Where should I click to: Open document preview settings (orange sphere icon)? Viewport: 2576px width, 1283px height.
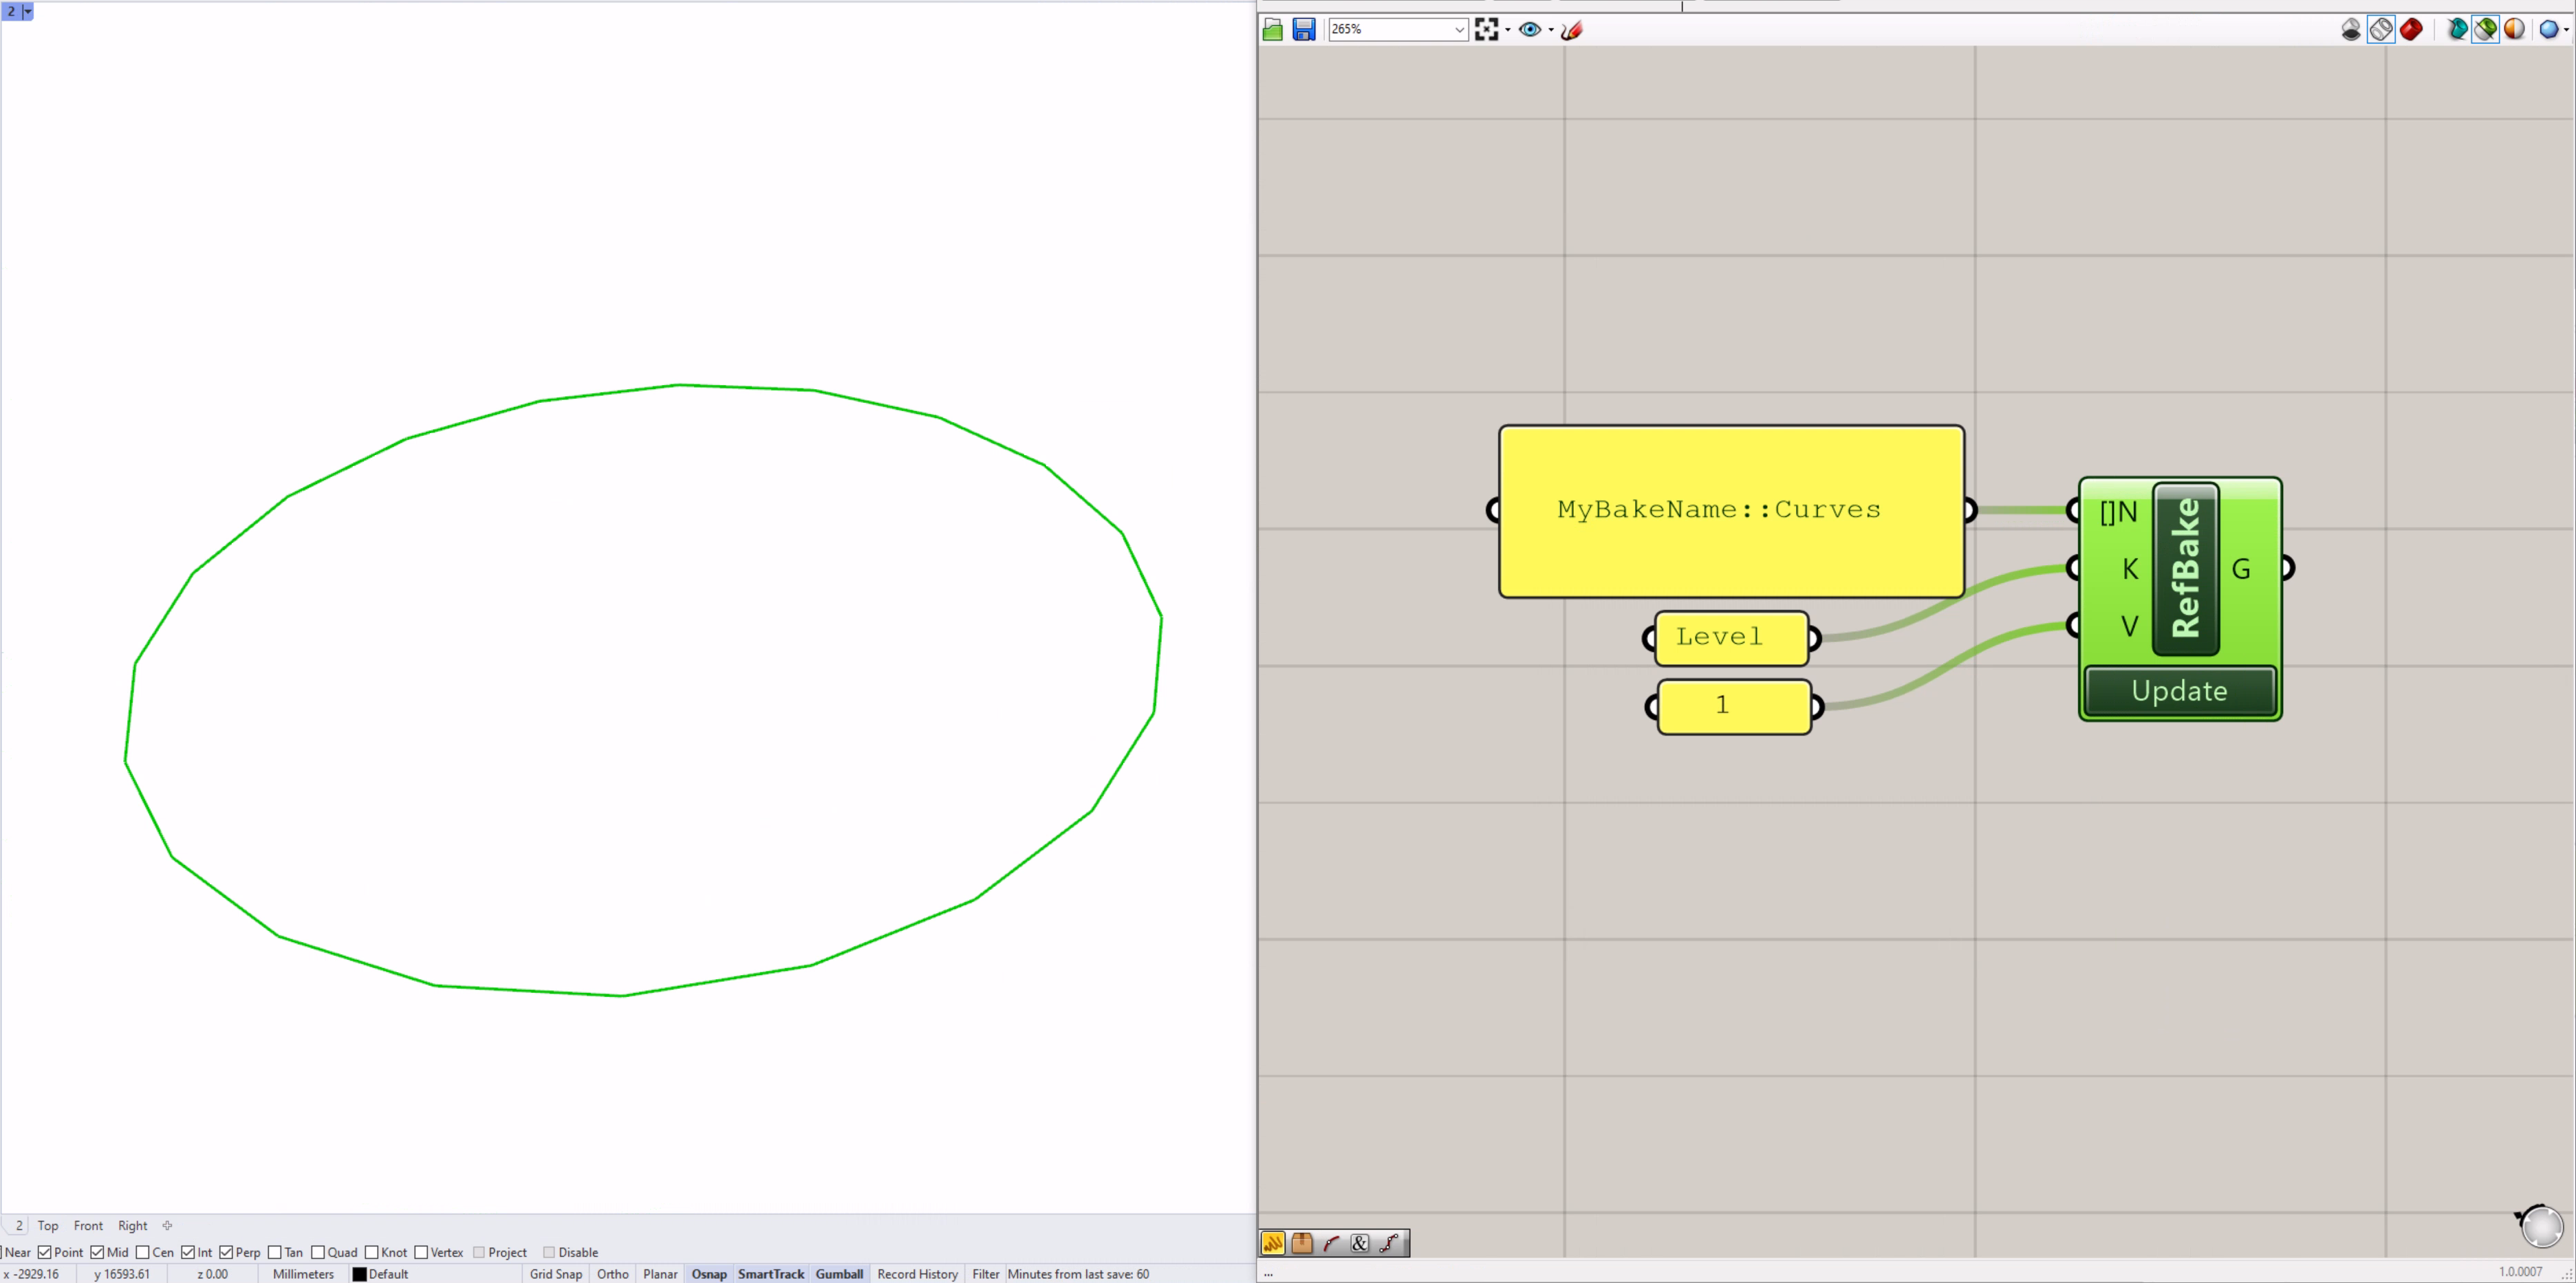(2514, 29)
